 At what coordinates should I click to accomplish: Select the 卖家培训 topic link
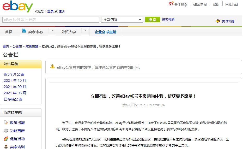[17, 147]
